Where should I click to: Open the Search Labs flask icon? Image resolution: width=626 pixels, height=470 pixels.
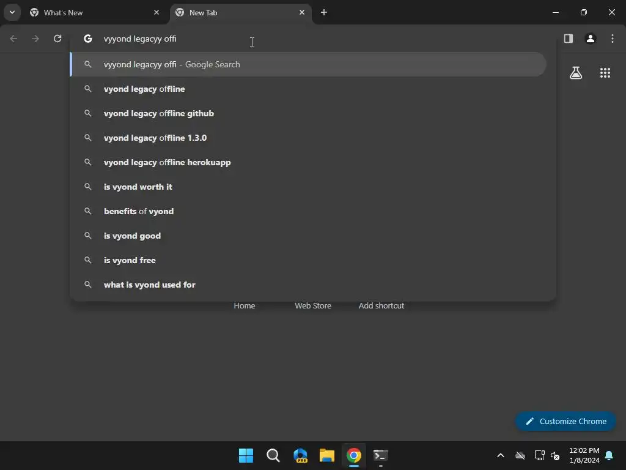pyautogui.click(x=576, y=73)
